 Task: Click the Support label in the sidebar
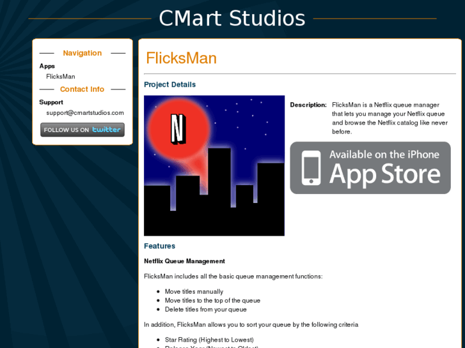coord(51,102)
